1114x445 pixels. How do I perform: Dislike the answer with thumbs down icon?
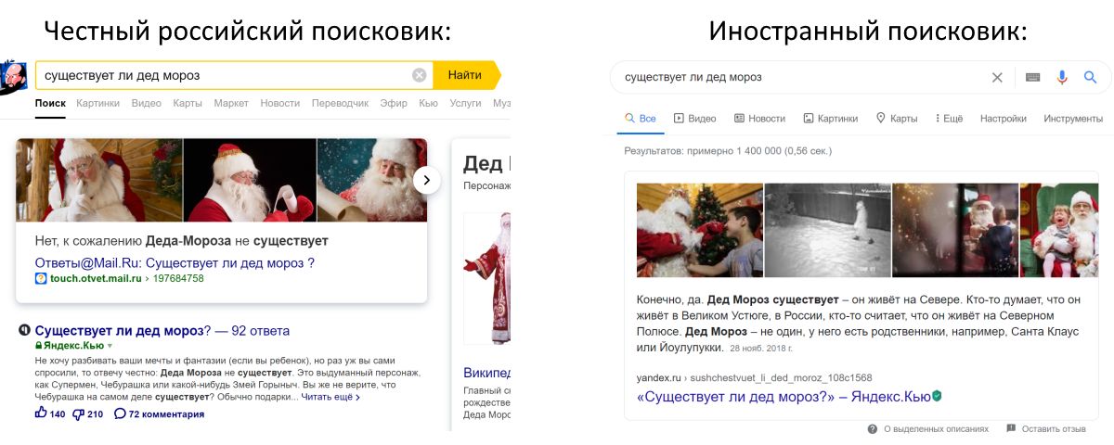79,413
